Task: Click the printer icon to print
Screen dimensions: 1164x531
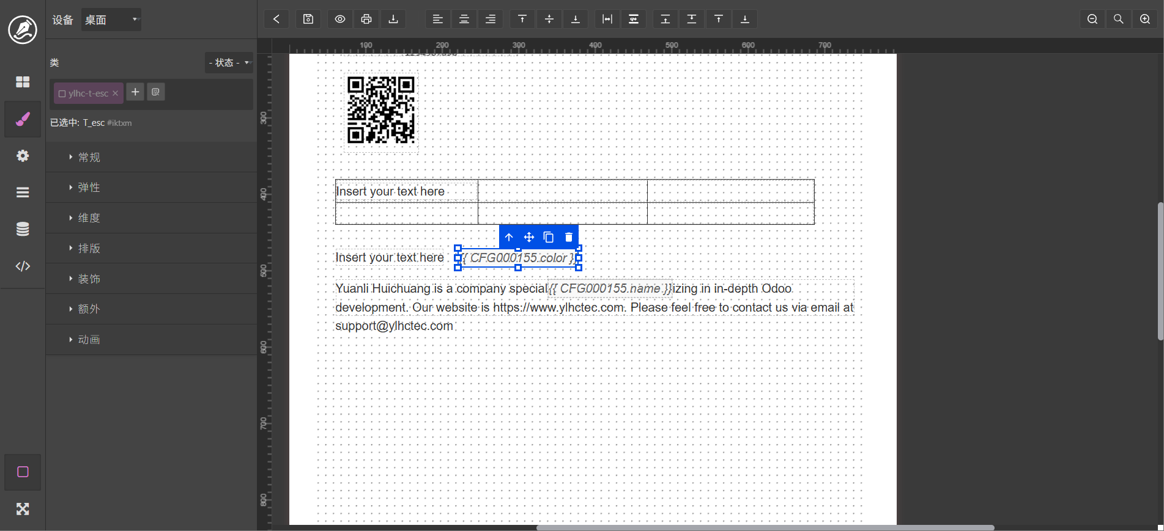Action: click(366, 19)
